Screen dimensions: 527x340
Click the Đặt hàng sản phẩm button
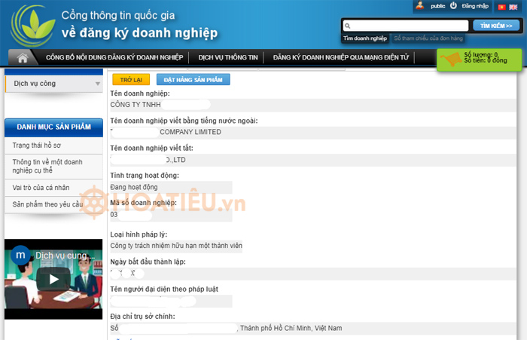coord(193,79)
